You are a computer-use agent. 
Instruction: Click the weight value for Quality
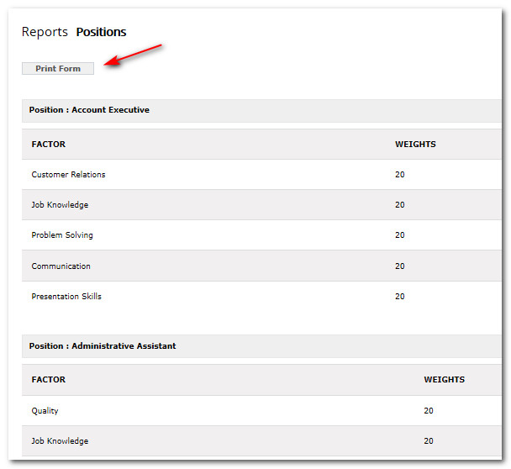click(429, 411)
